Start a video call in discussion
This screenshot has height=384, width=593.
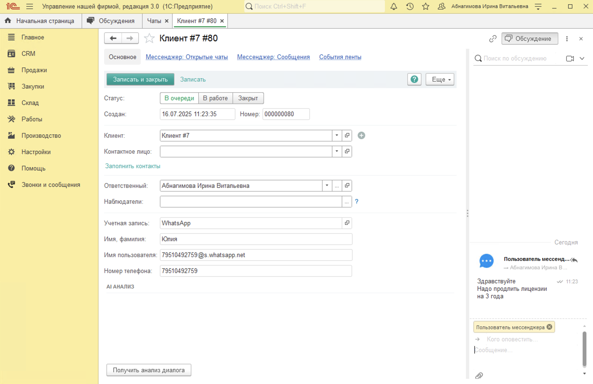click(570, 59)
